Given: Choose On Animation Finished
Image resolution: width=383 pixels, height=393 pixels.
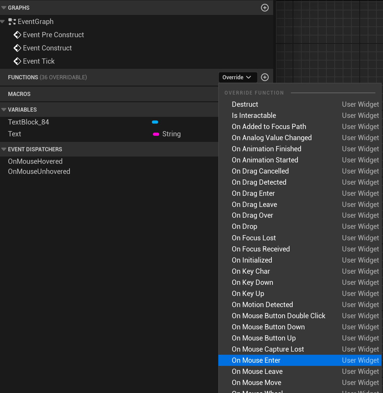Looking at the screenshot, I should coord(300,149).
